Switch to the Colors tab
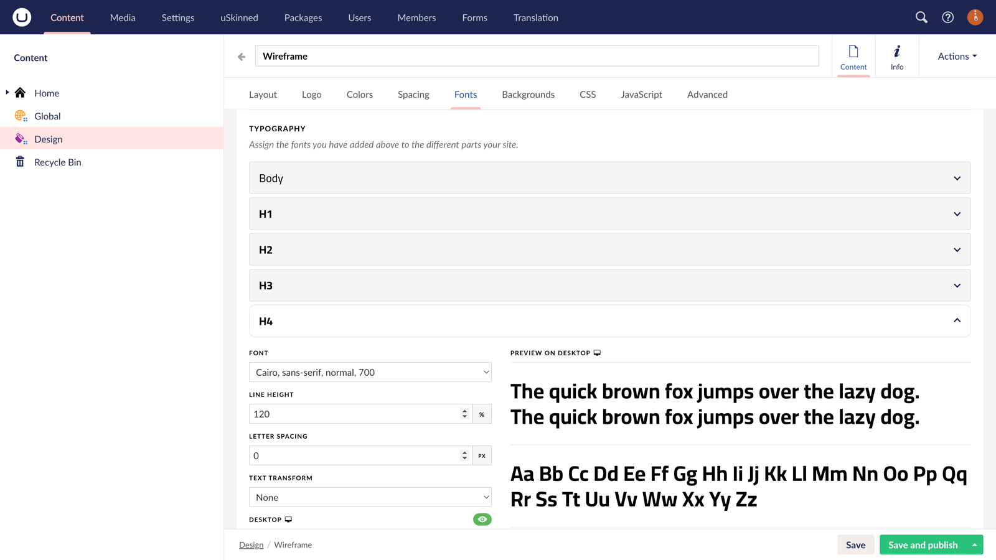Screen dimensions: 996x560 (x=359, y=94)
